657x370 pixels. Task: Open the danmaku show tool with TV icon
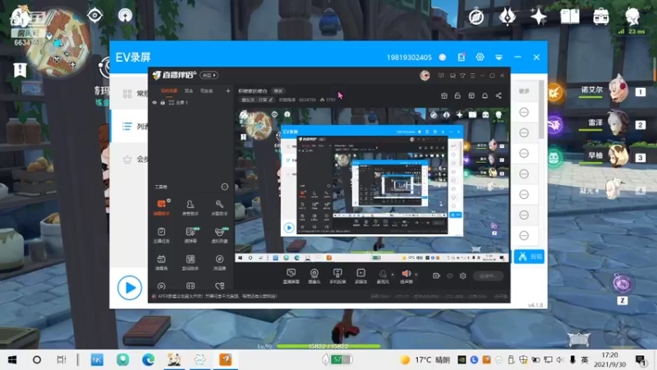(161, 262)
